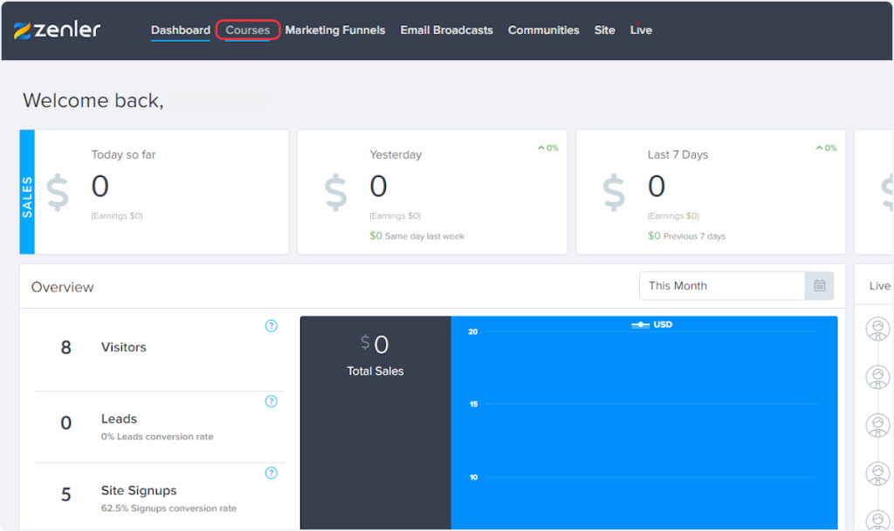Viewport: 894px width, 531px height.
Task: Open the calendar icon beside This Month
Action: pyautogui.click(x=819, y=286)
